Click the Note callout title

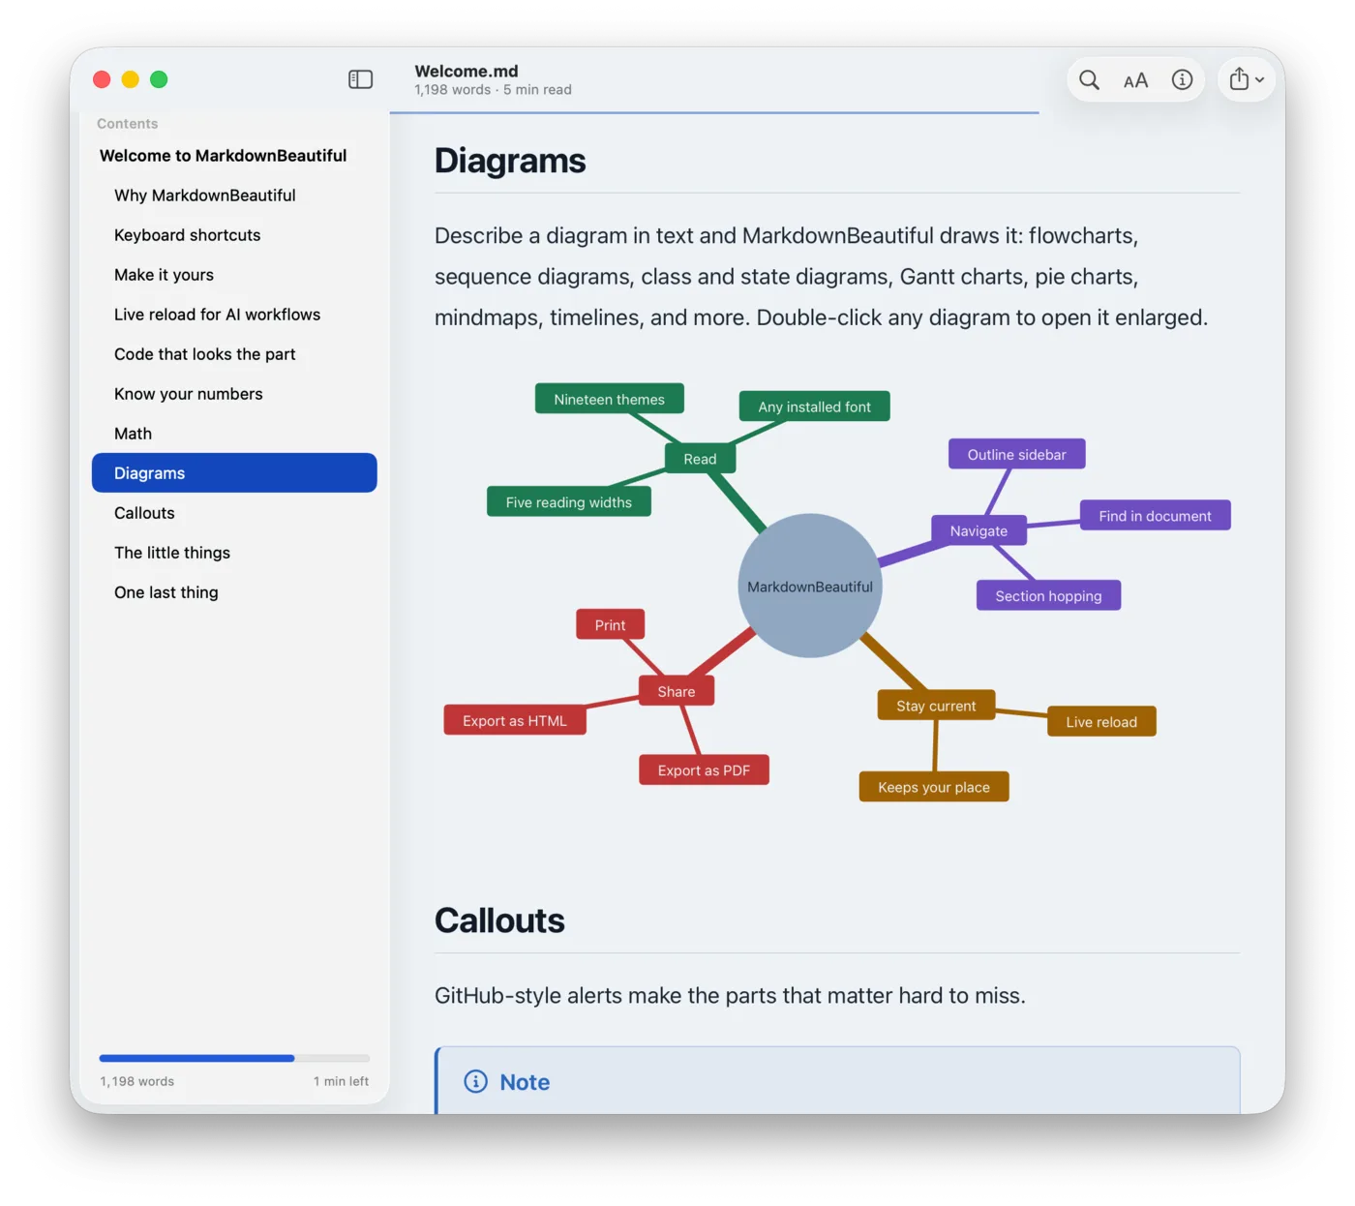pos(525,1082)
